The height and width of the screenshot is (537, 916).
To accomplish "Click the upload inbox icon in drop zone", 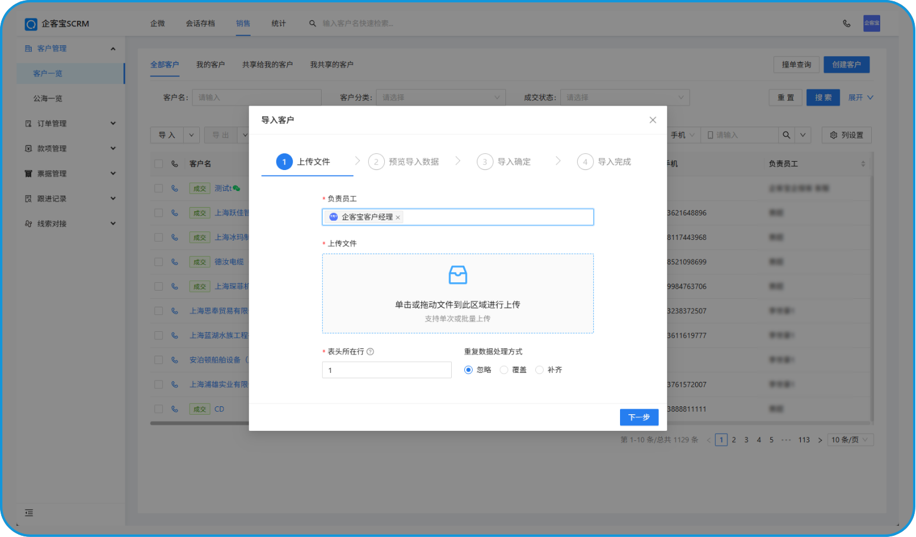I will click(458, 275).
